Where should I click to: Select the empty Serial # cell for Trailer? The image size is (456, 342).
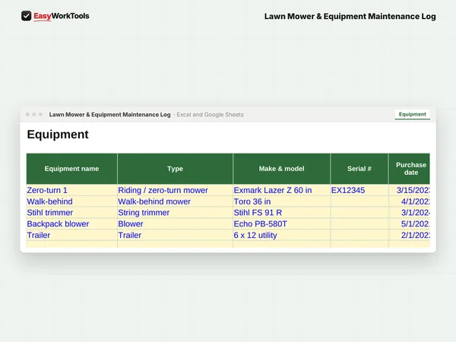click(x=359, y=235)
